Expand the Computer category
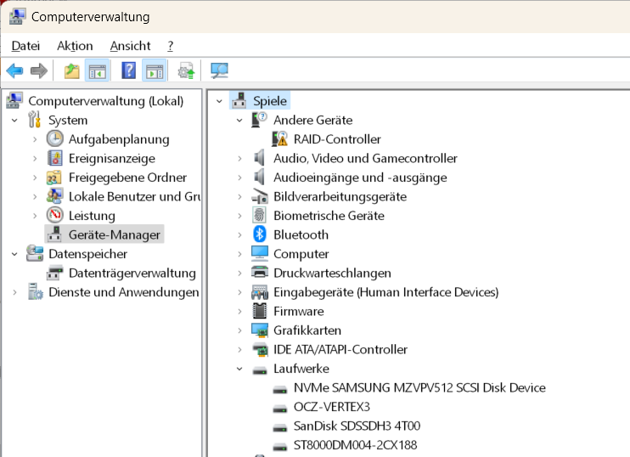The image size is (630, 457). (240, 254)
